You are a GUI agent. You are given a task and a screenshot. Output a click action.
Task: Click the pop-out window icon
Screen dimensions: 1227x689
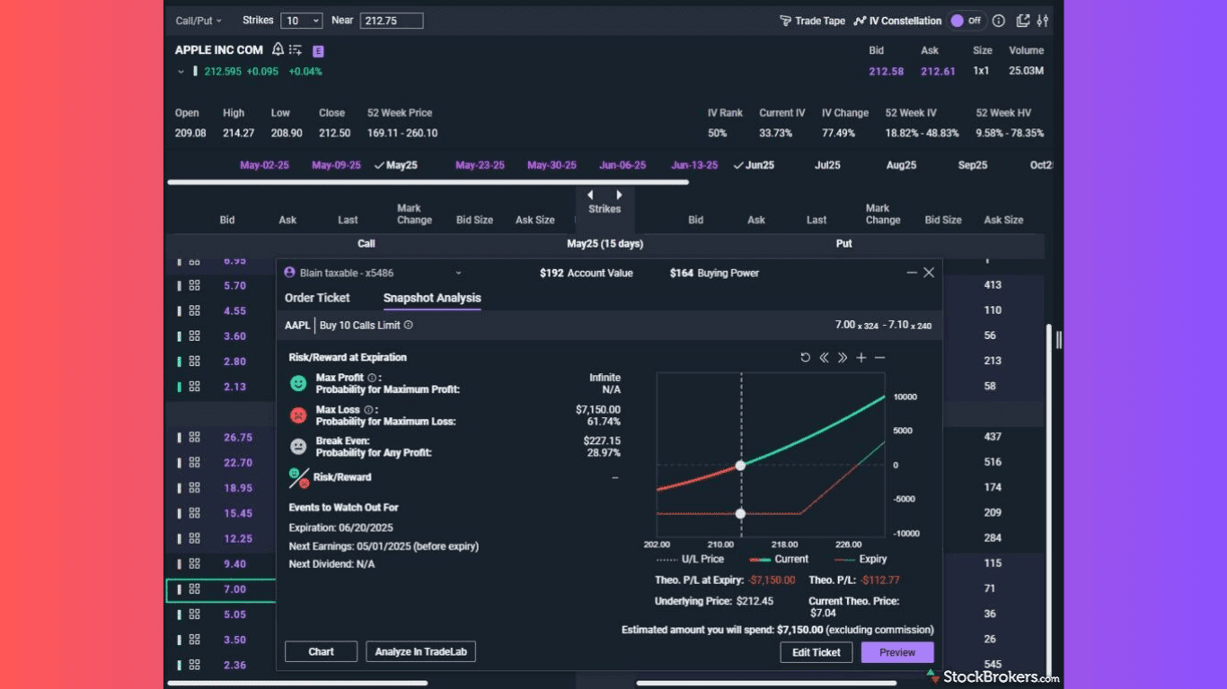1023,21
